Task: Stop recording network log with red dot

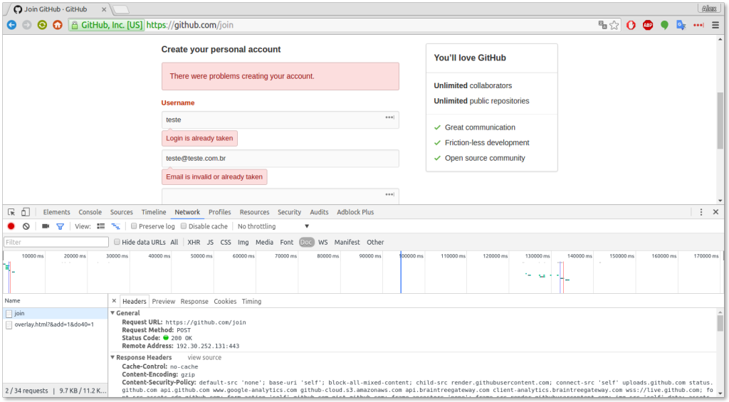Action: 11,226
